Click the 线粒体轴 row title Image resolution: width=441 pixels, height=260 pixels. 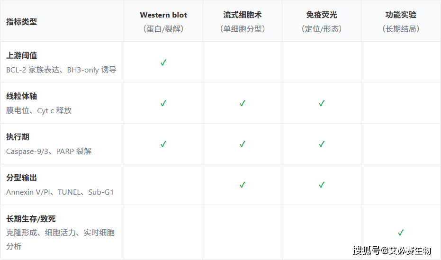tap(21, 96)
